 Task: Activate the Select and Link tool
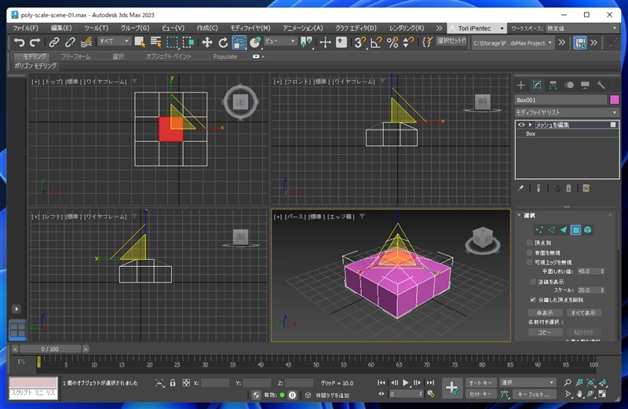pos(54,42)
